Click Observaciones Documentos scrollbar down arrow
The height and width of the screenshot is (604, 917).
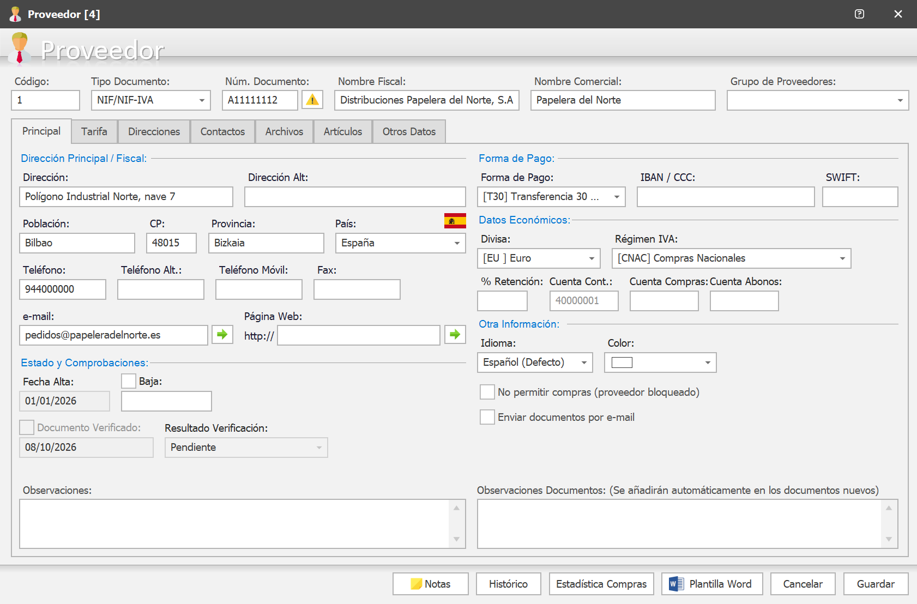[x=889, y=539]
